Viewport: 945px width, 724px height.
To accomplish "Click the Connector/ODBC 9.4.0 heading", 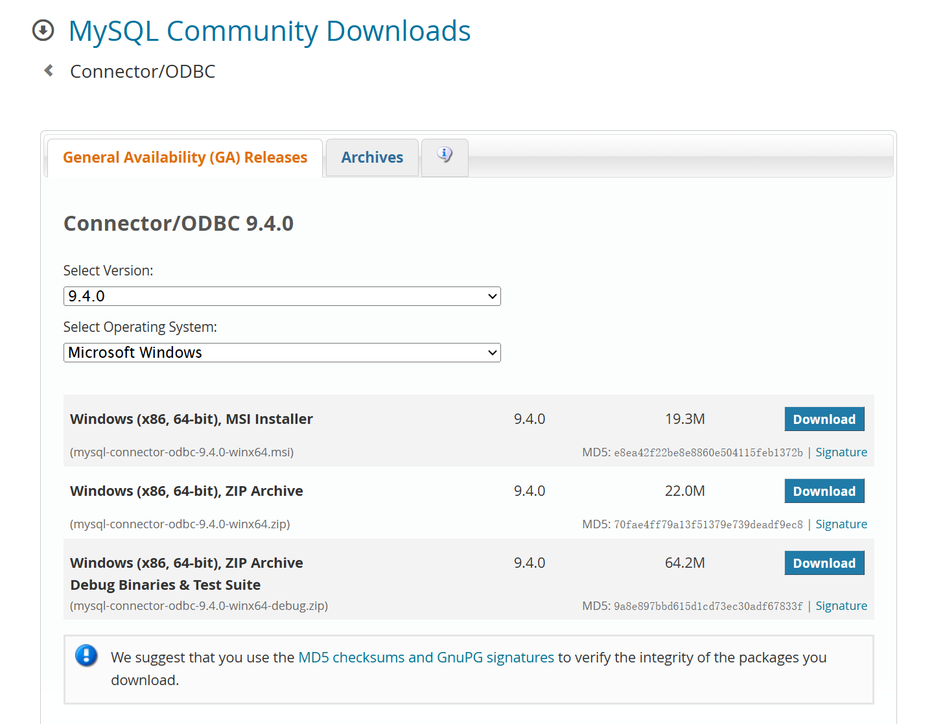I will [x=178, y=224].
